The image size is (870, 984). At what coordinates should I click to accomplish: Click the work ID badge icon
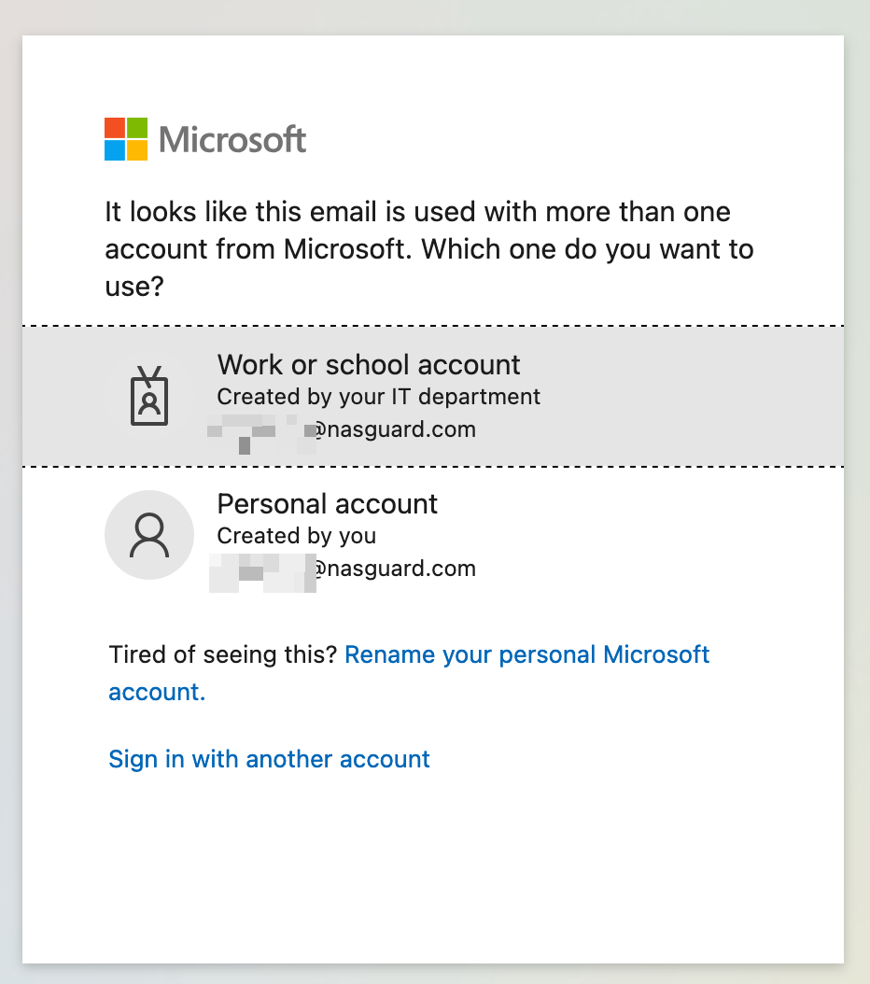tap(149, 397)
